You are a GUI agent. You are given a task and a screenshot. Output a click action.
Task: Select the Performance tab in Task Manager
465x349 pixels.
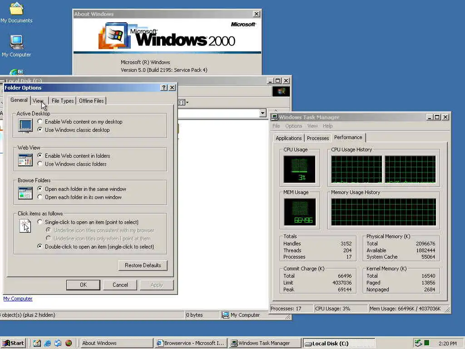(348, 137)
